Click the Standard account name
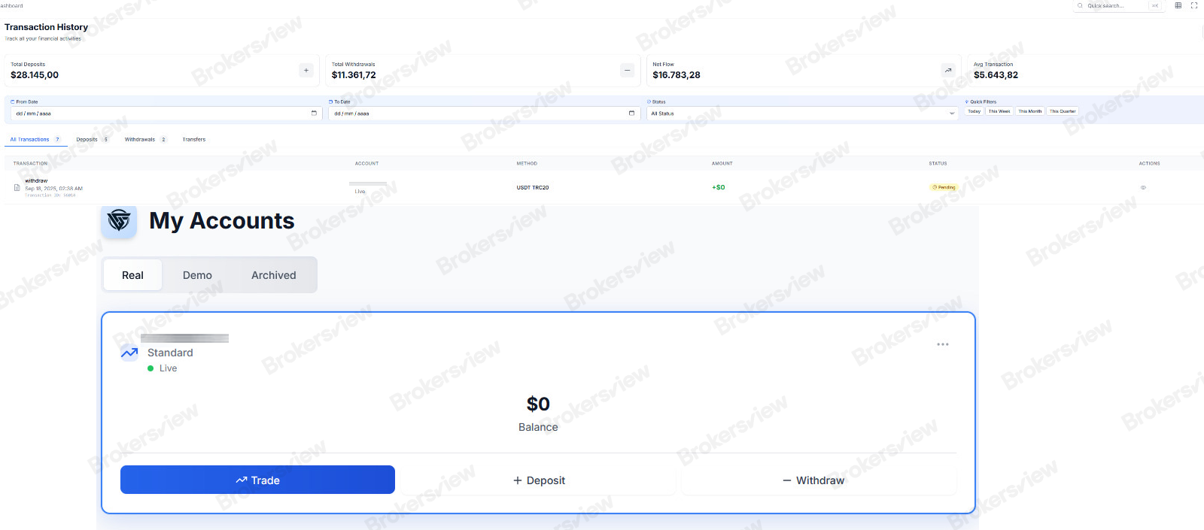This screenshot has width=1204, height=530. [170, 353]
